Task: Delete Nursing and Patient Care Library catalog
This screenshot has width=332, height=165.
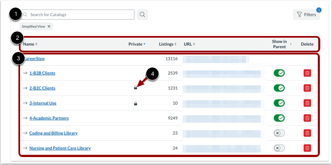Action: tap(307, 148)
